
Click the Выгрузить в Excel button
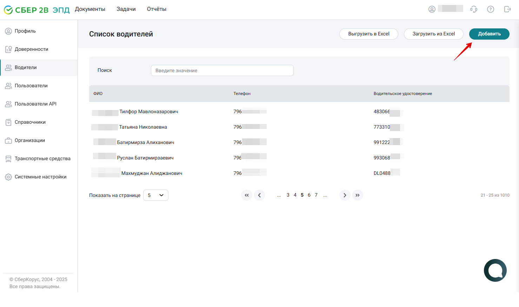[x=369, y=34]
